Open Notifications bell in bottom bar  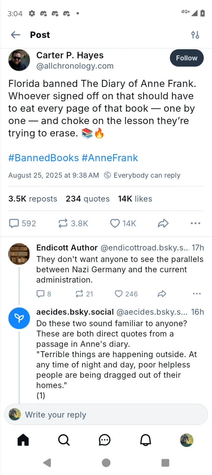pos(145,440)
